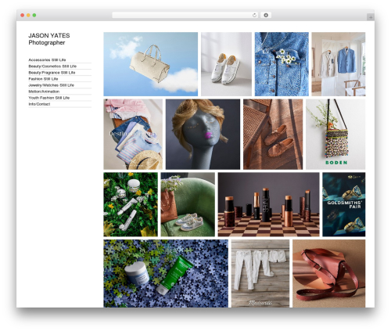Open the Motion/Animation section

click(44, 92)
